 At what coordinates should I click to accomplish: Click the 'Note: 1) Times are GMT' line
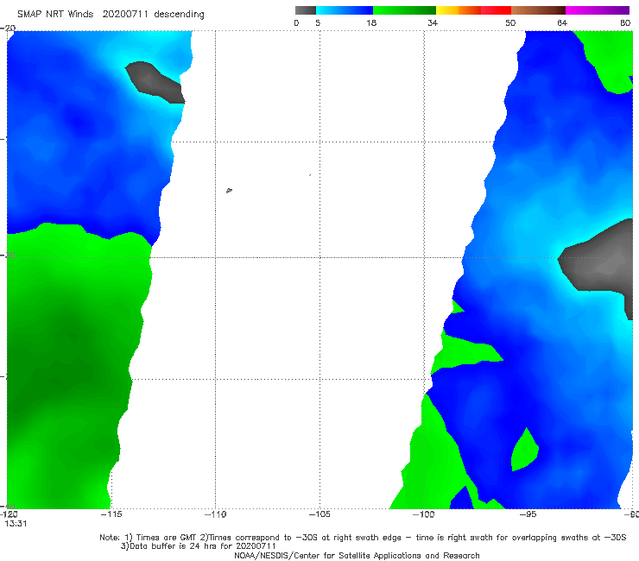point(363,538)
